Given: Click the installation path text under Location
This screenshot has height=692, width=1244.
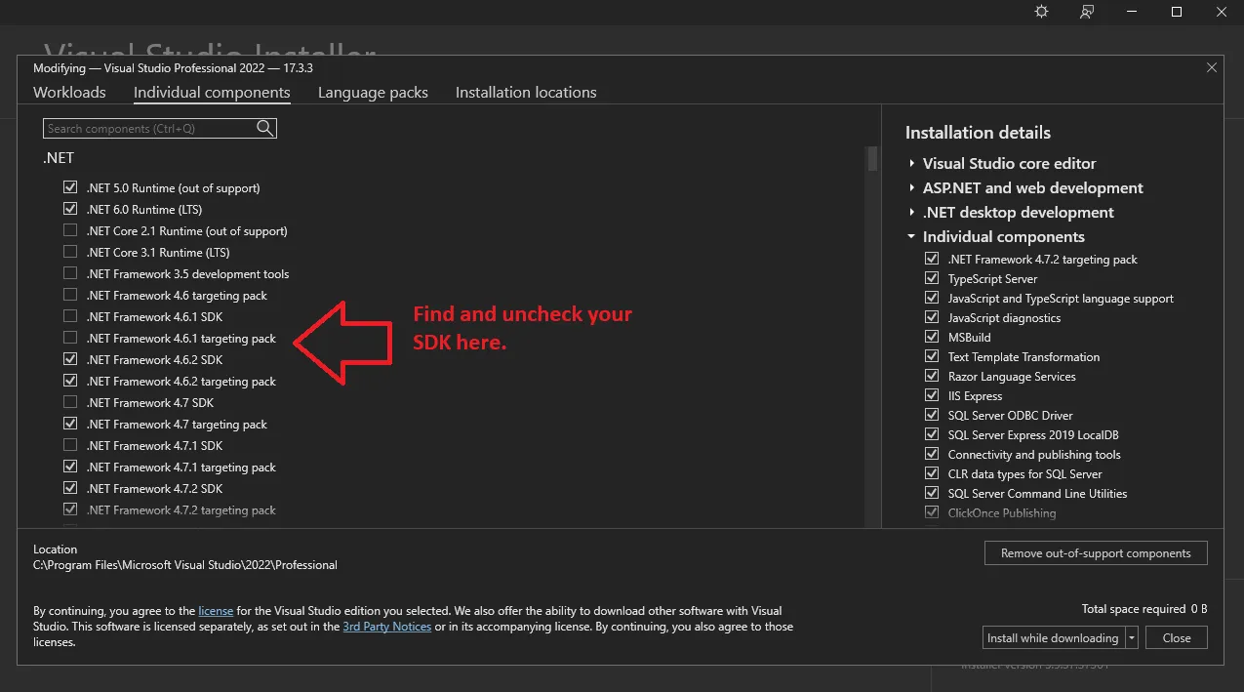Looking at the screenshot, I should pyautogui.click(x=185, y=564).
